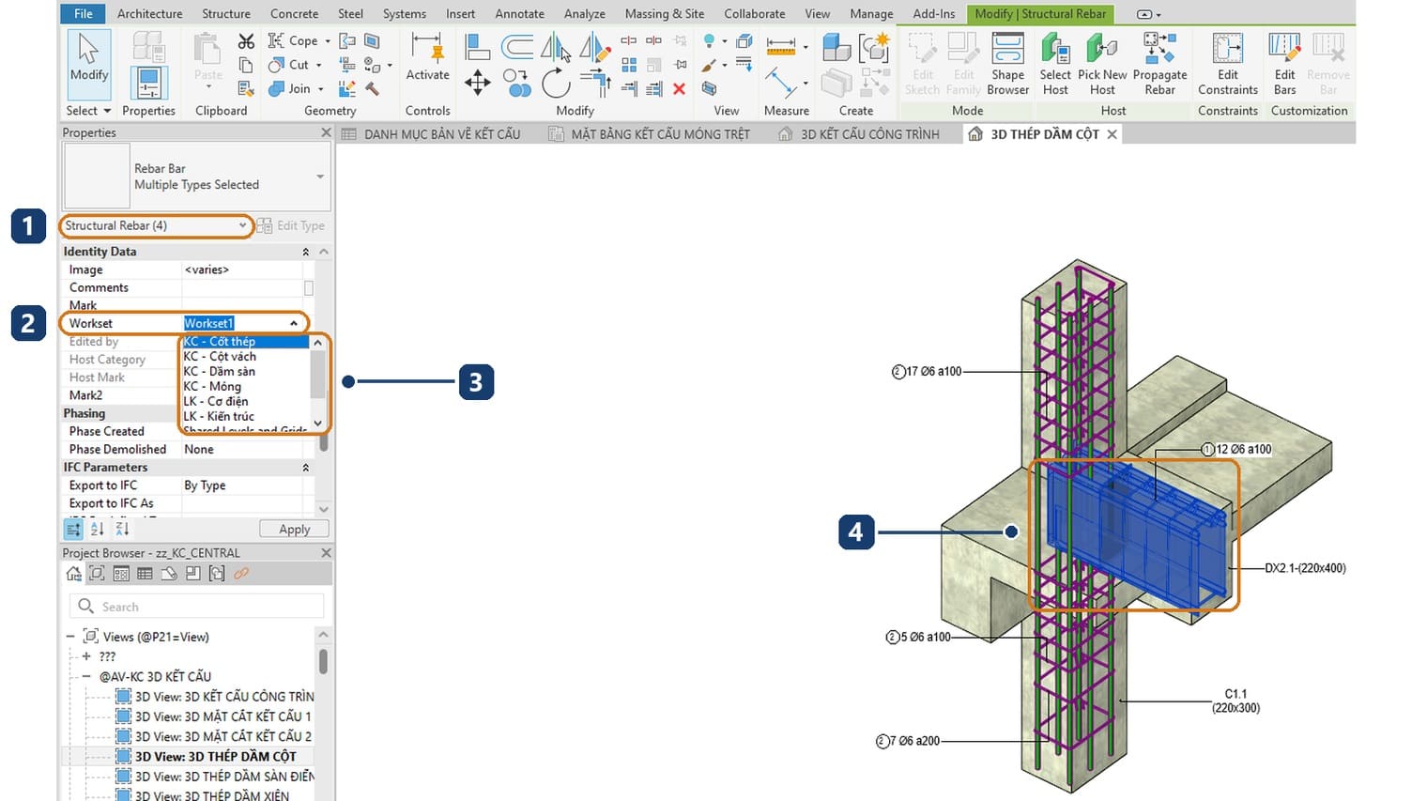Close the Project Browser panel
The width and height of the screenshot is (1427, 801).
coord(326,553)
